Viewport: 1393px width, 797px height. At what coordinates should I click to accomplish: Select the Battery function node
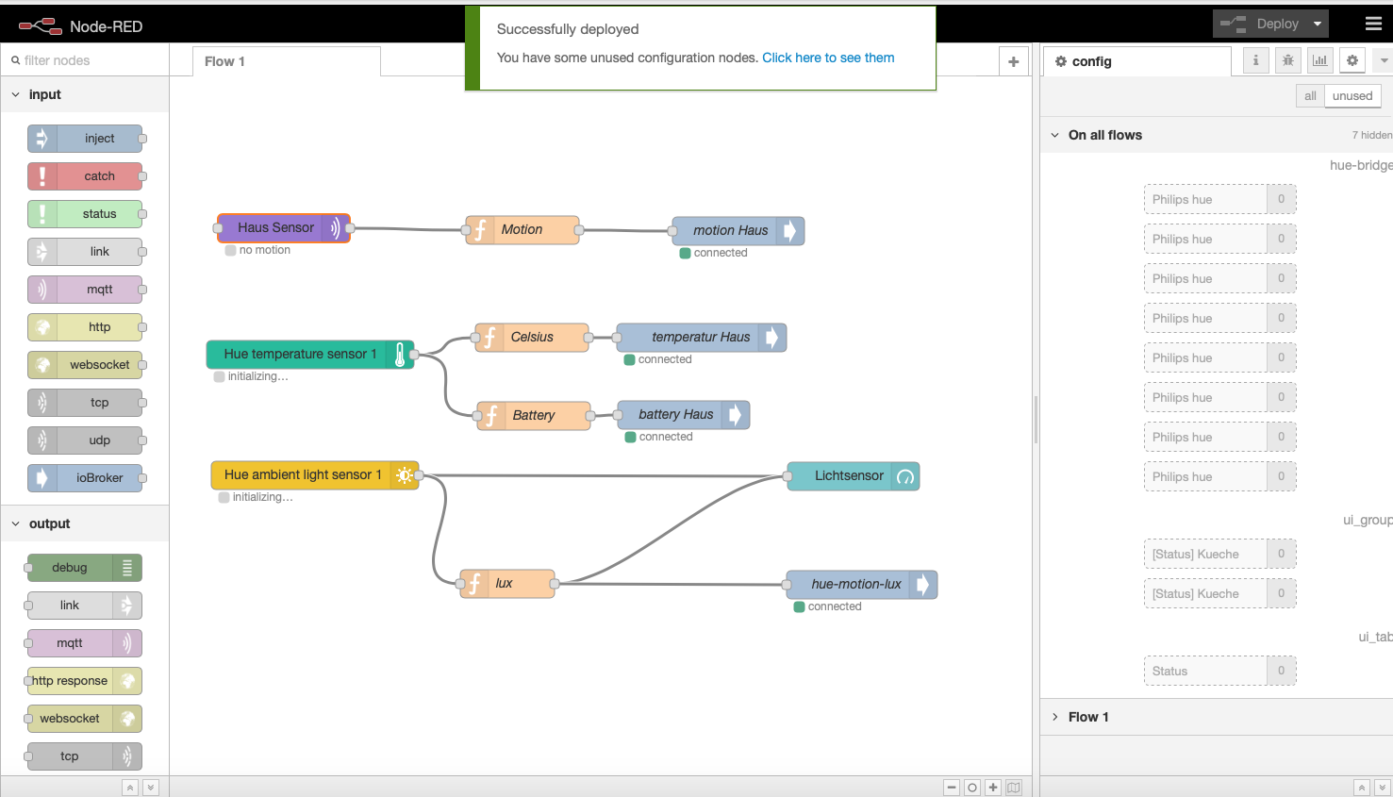coord(534,416)
